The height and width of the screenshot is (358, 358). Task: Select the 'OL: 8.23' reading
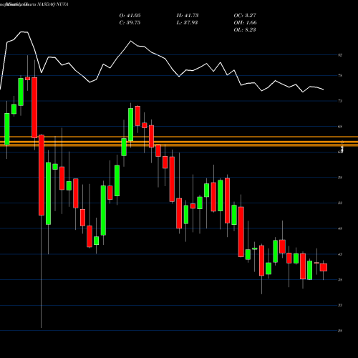245,30
